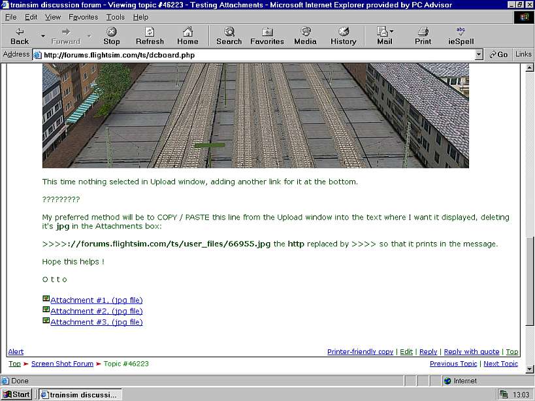Click the Internet Explorer title bar icon
This screenshot has width=535, height=401.
pyautogui.click(x=5, y=5)
